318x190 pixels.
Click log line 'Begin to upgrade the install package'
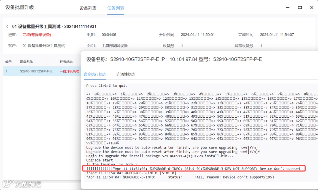160,156
